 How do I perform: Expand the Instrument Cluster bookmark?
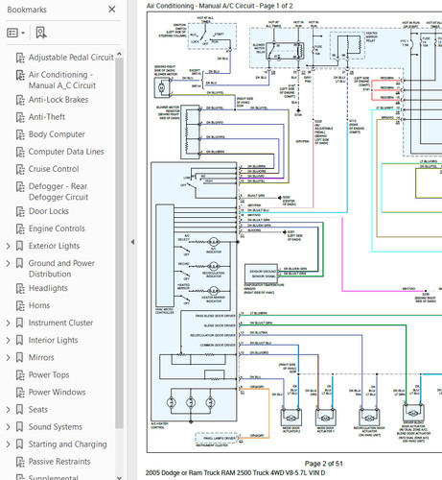click(x=9, y=323)
